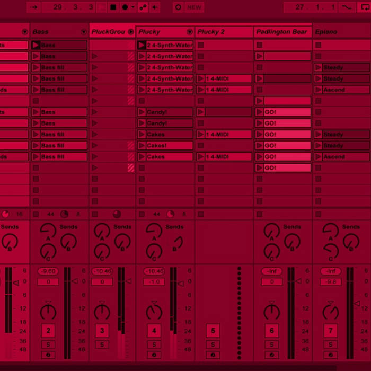Select the Padlington Bear track header

tap(281, 32)
